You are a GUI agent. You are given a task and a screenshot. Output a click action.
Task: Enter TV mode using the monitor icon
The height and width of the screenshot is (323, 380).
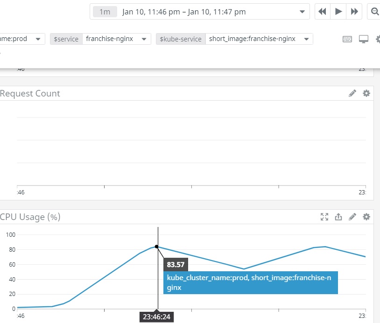click(364, 39)
